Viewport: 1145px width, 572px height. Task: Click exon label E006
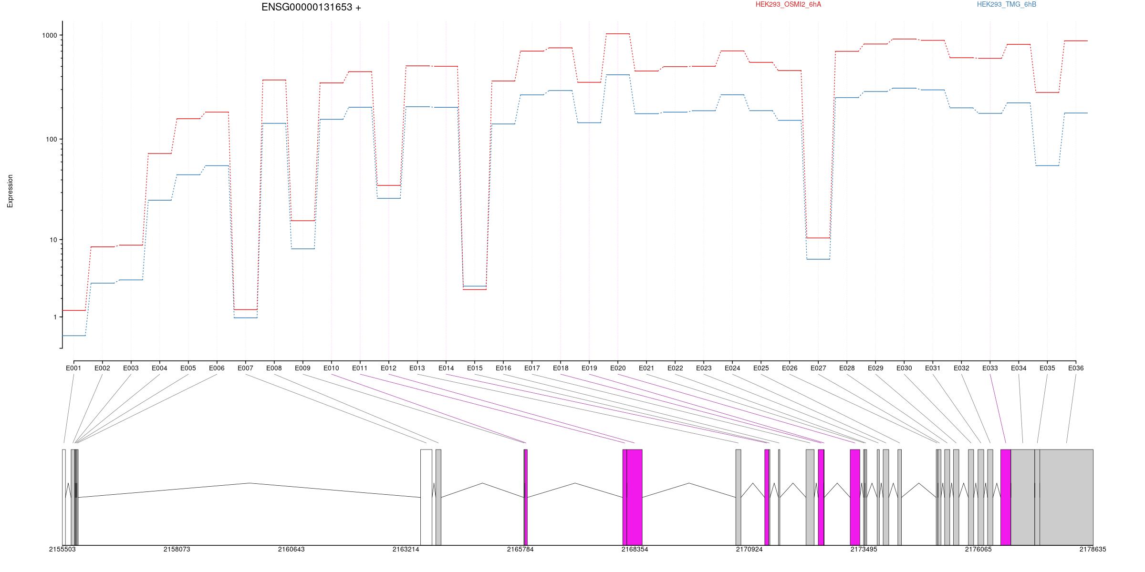coord(217,368)
